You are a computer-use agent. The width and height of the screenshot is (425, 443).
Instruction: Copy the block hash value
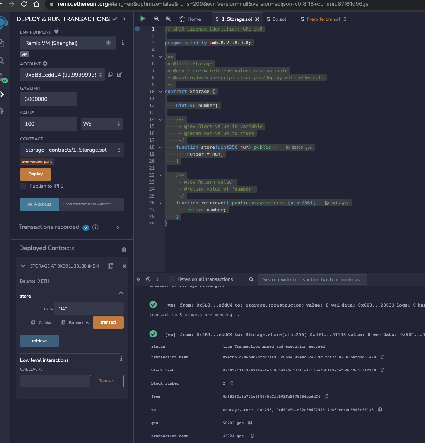pyautogui.click(x=382, y=370)
